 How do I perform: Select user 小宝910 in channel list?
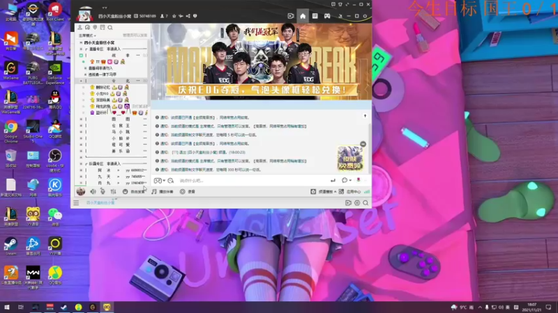tap(102, 94)
